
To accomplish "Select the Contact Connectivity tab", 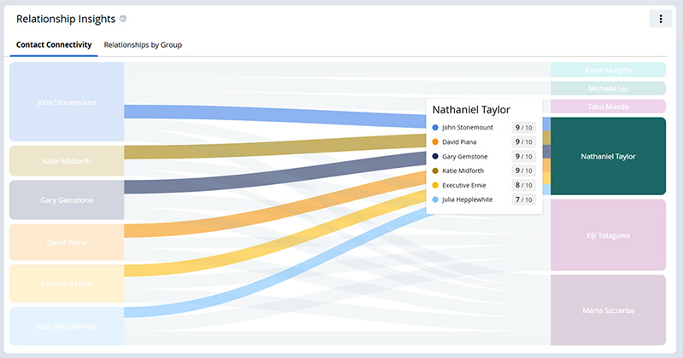I will click(54, 44).
